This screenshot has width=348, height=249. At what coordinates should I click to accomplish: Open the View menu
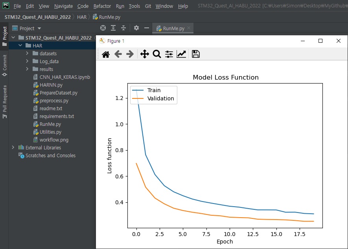pyautogui.click(x=44, y=6)
